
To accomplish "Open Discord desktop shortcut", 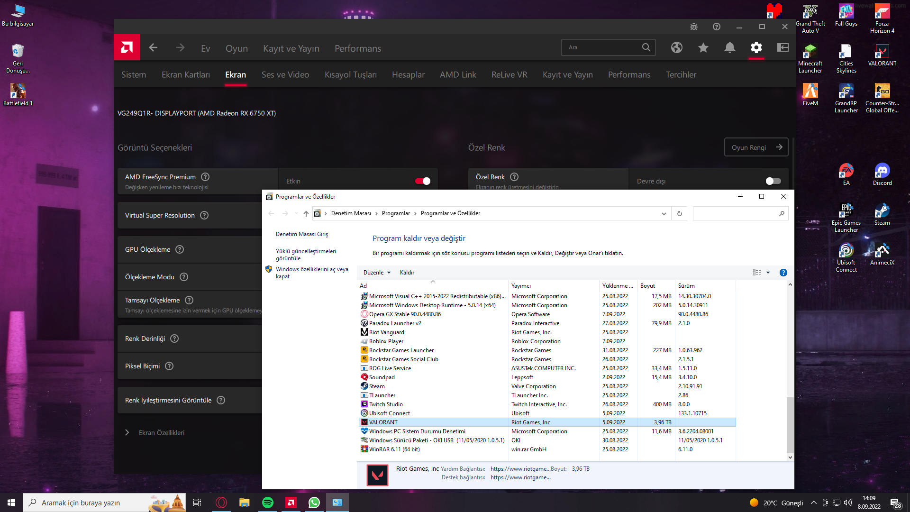I will 882,174.
